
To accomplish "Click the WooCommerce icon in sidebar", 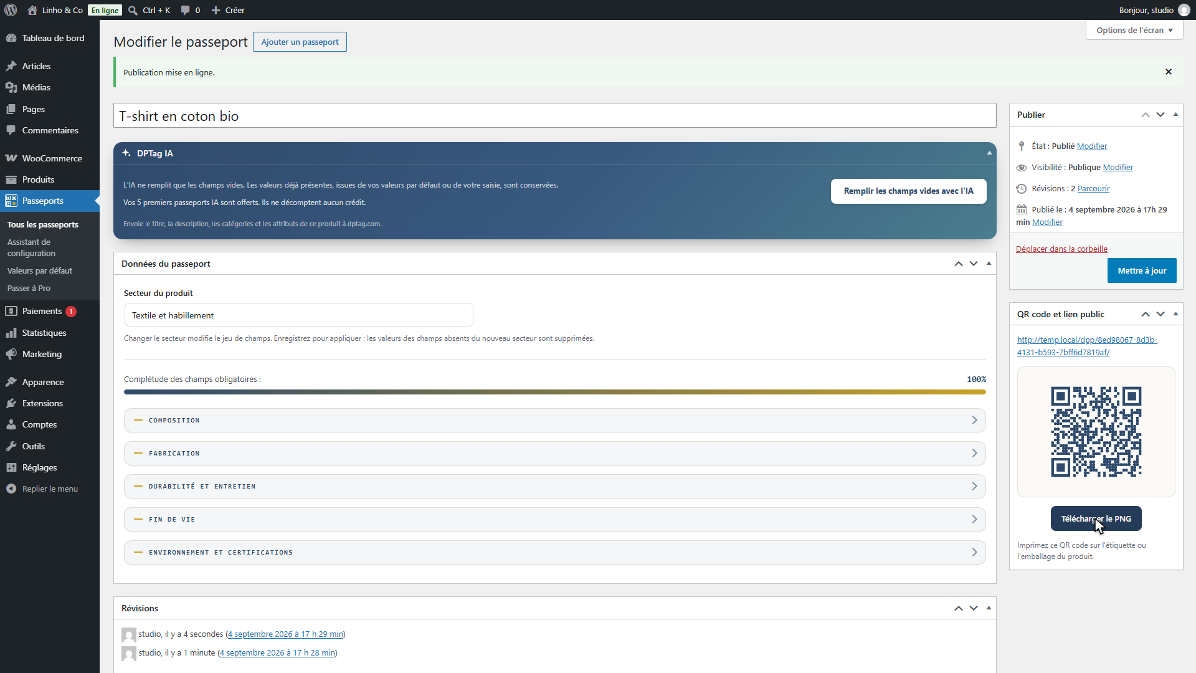I will [11, 158].
